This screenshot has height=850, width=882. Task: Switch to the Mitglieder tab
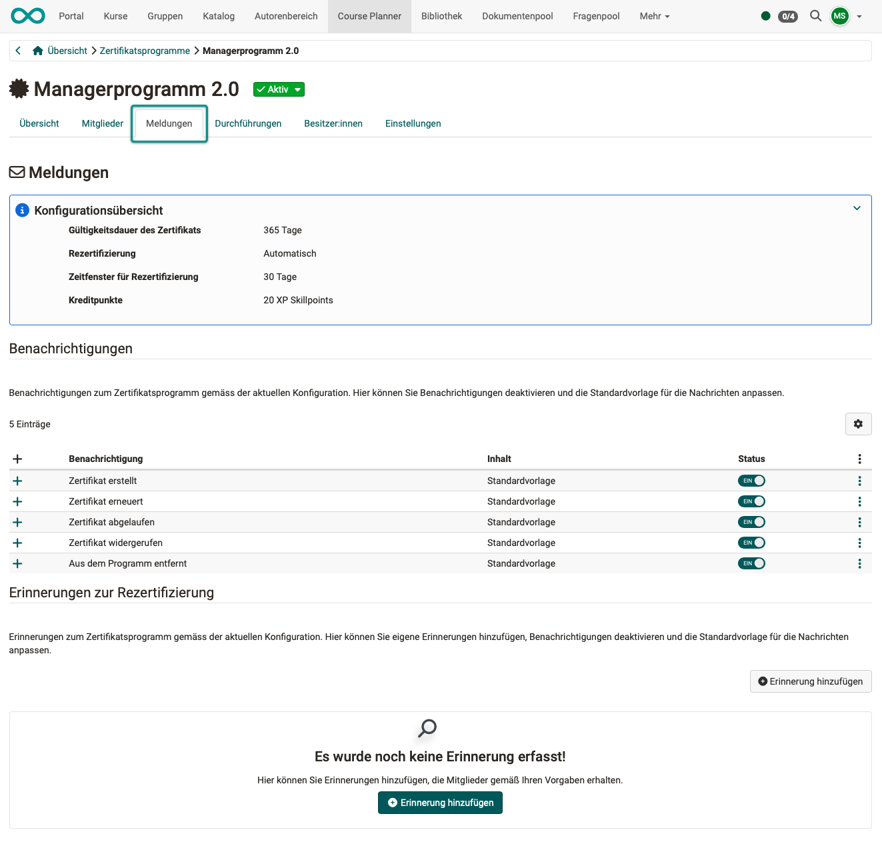click(102, 123)
